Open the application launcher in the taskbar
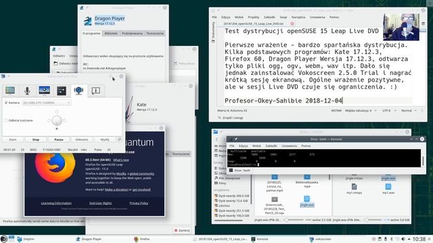Screen dimensions: 433x243 3,239
